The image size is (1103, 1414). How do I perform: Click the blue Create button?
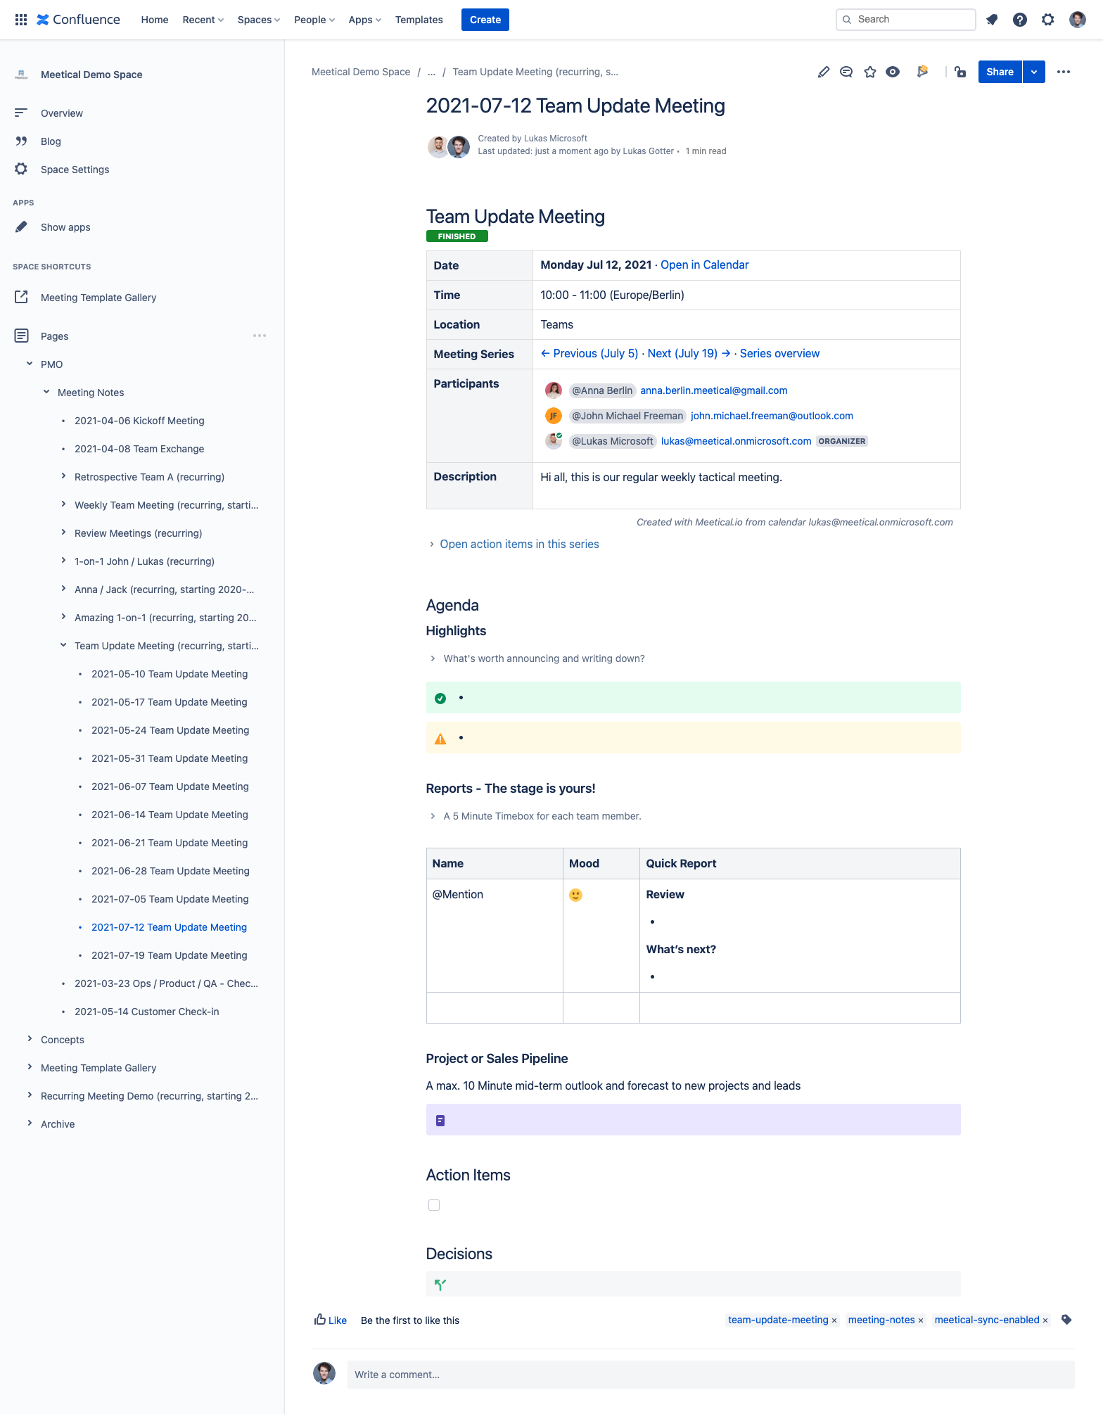pos(485,20)
